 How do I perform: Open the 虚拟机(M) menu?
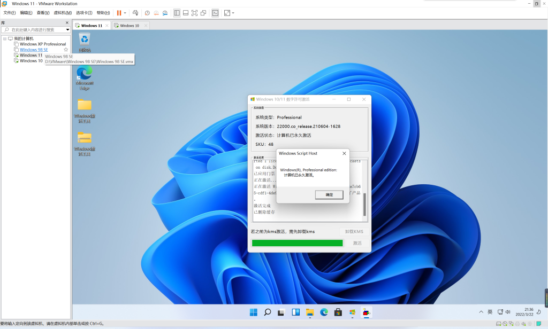(x=63, y=13)
